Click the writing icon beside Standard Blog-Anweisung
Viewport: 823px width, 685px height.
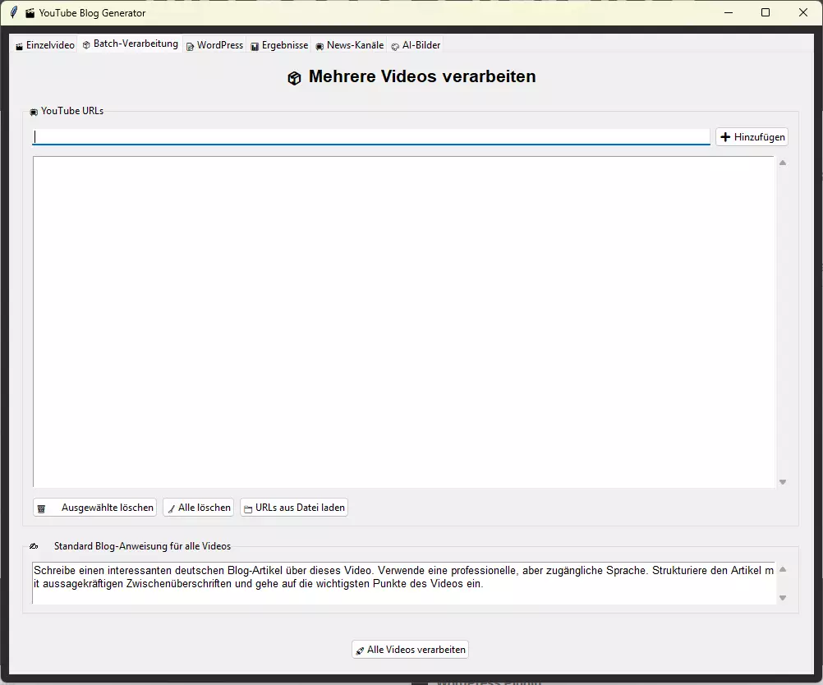coord(34,546)
